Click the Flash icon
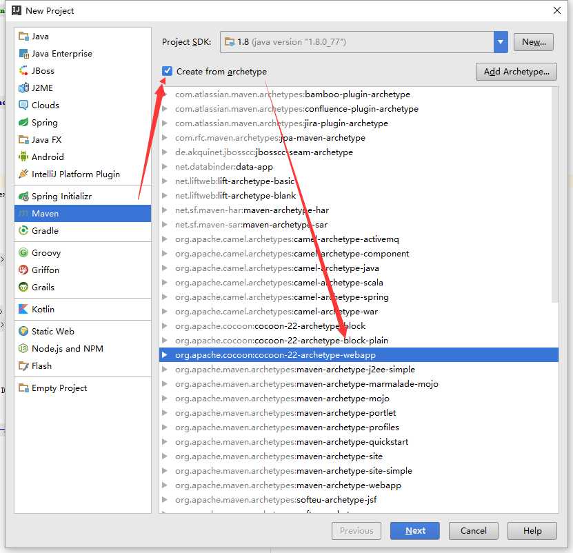 [23, 365]
